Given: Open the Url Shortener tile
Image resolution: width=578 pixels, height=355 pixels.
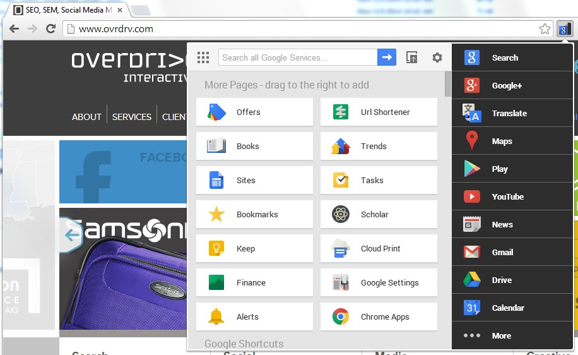Looking at the screenshot, I should coord(379,112).
